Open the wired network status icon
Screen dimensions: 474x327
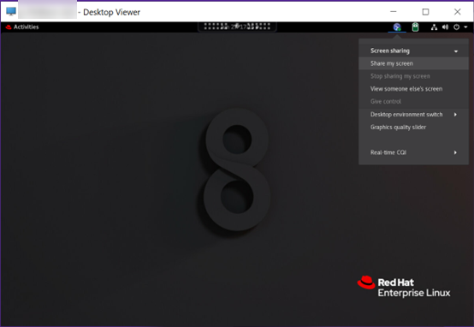click(434, 27)
